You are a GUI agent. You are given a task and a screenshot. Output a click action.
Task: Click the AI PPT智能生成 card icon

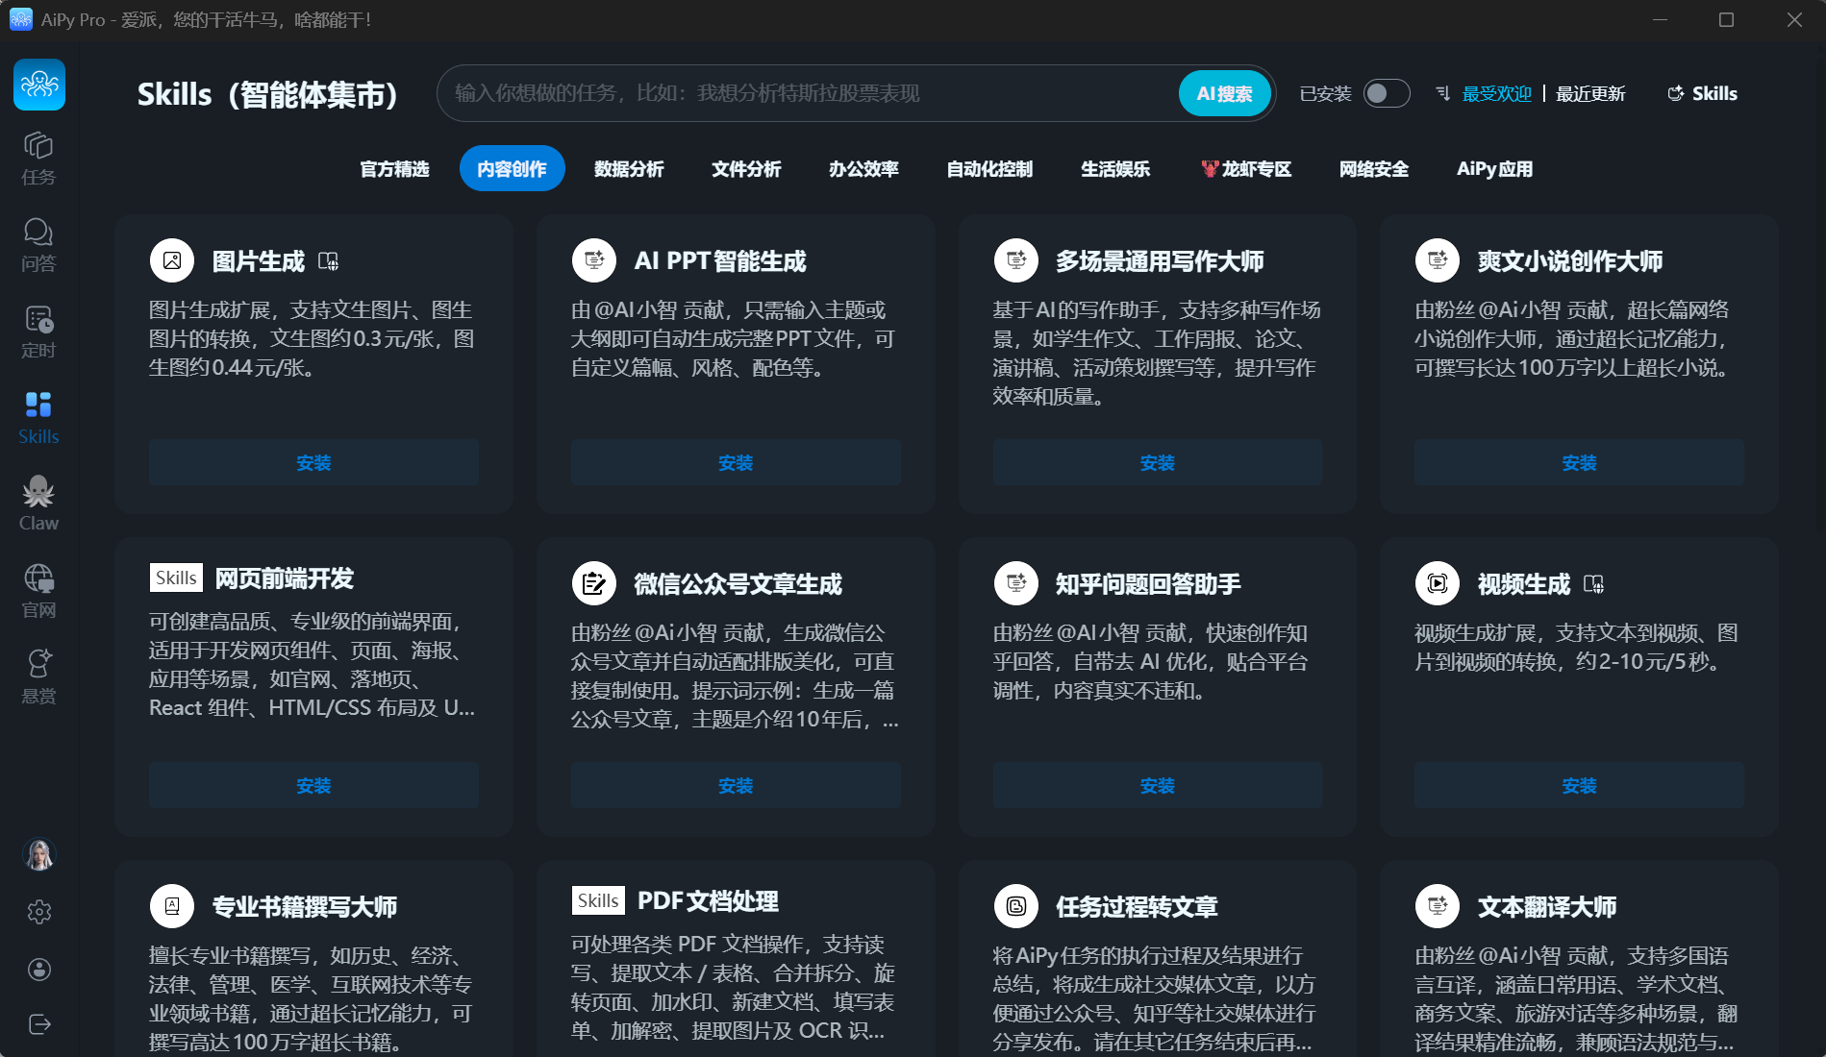(594, 260)
